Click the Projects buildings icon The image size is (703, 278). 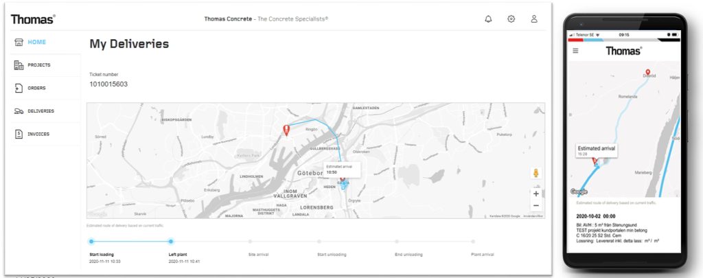point(19,65)
